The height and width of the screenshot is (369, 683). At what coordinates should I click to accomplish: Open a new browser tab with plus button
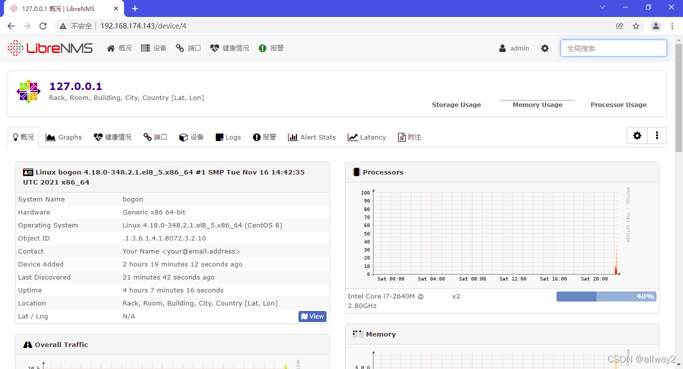click(135, 8)
